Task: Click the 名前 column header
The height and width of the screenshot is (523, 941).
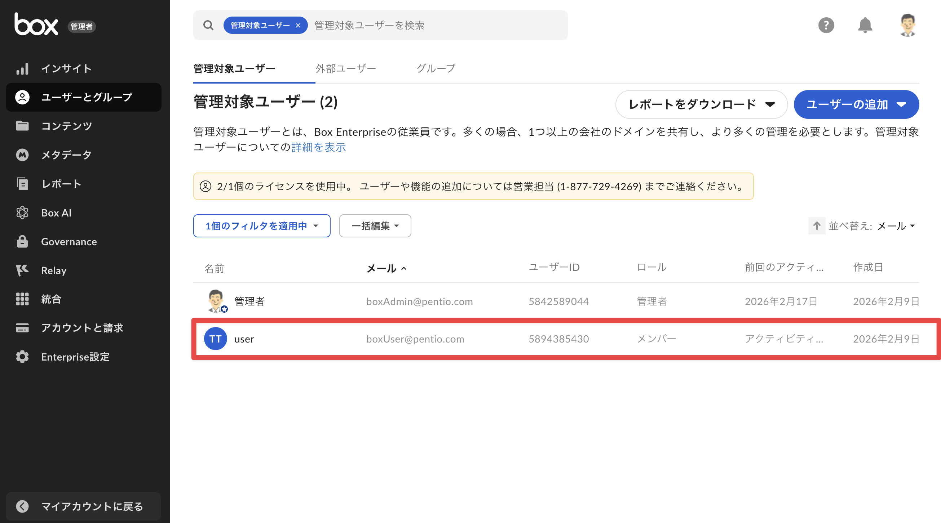Action: coord(214,268)
